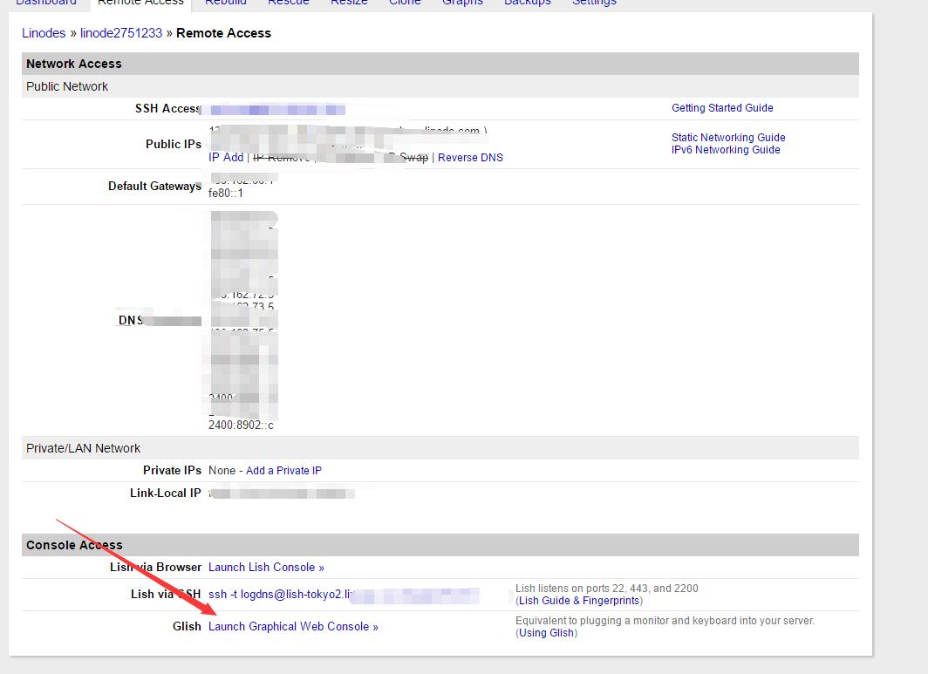Launch Lish Console in browser
928x674 pixels.
(266, 567)
